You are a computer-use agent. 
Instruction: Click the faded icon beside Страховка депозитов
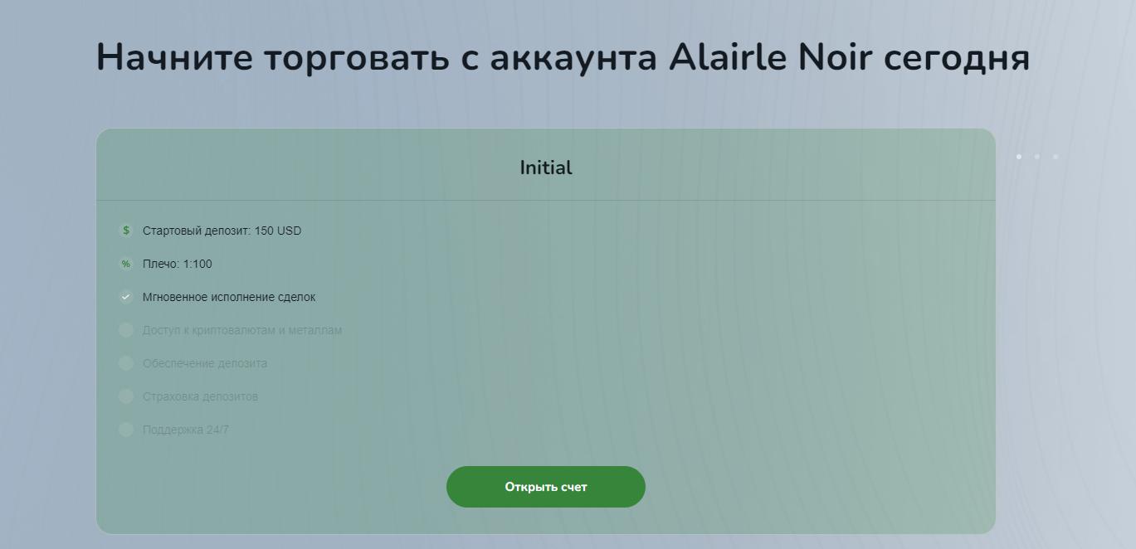(126, 396)
